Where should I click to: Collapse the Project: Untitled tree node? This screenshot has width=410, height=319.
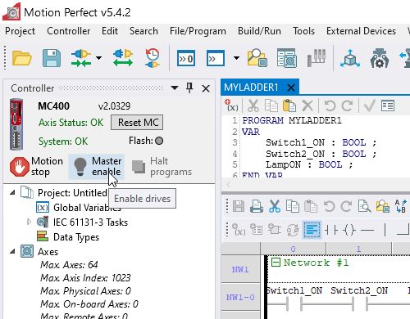pos(12,192)
